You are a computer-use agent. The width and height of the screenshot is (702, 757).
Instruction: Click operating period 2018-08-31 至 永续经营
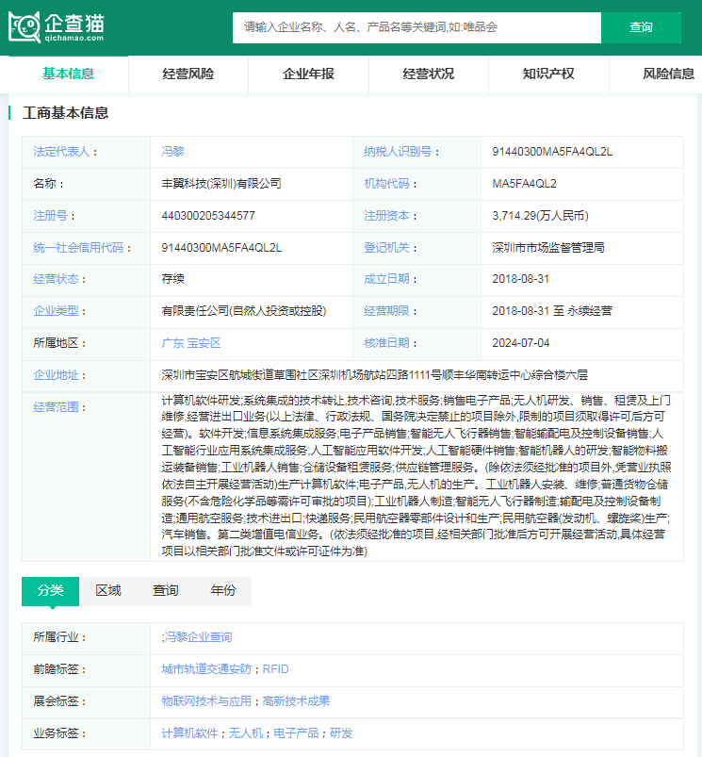[552, 311]
